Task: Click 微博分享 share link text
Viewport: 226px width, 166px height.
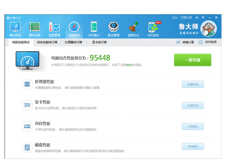Action: click(188, 42)
